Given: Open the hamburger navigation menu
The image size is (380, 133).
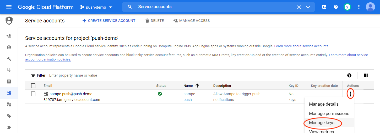Looking at the screenshot, I should pyautogui.click(x=9, y=7).
